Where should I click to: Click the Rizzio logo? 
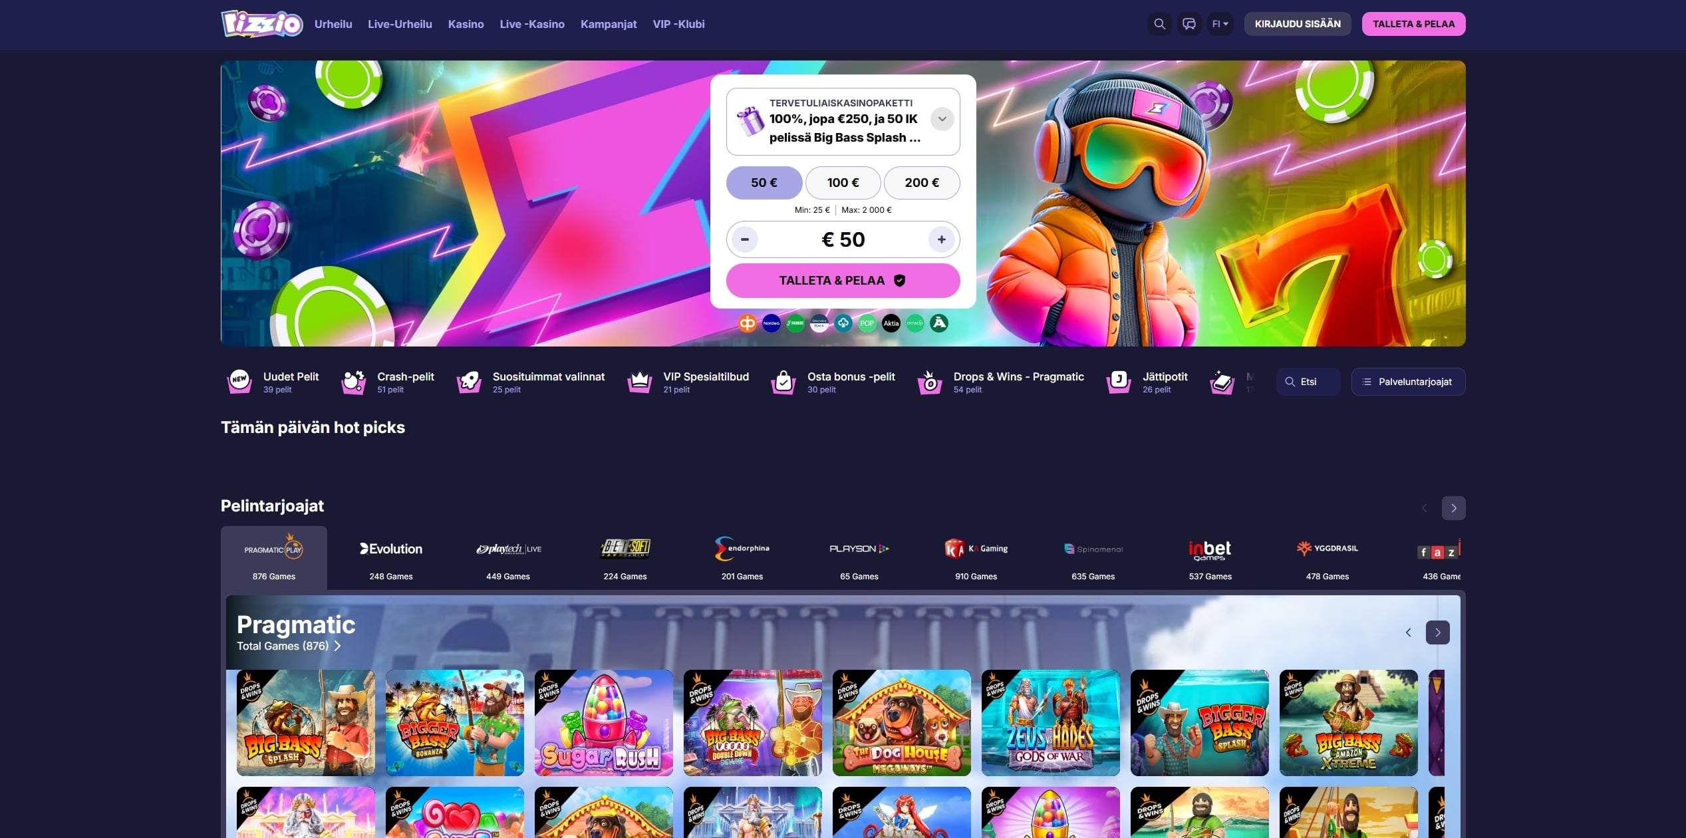click(x=262, y=24)
